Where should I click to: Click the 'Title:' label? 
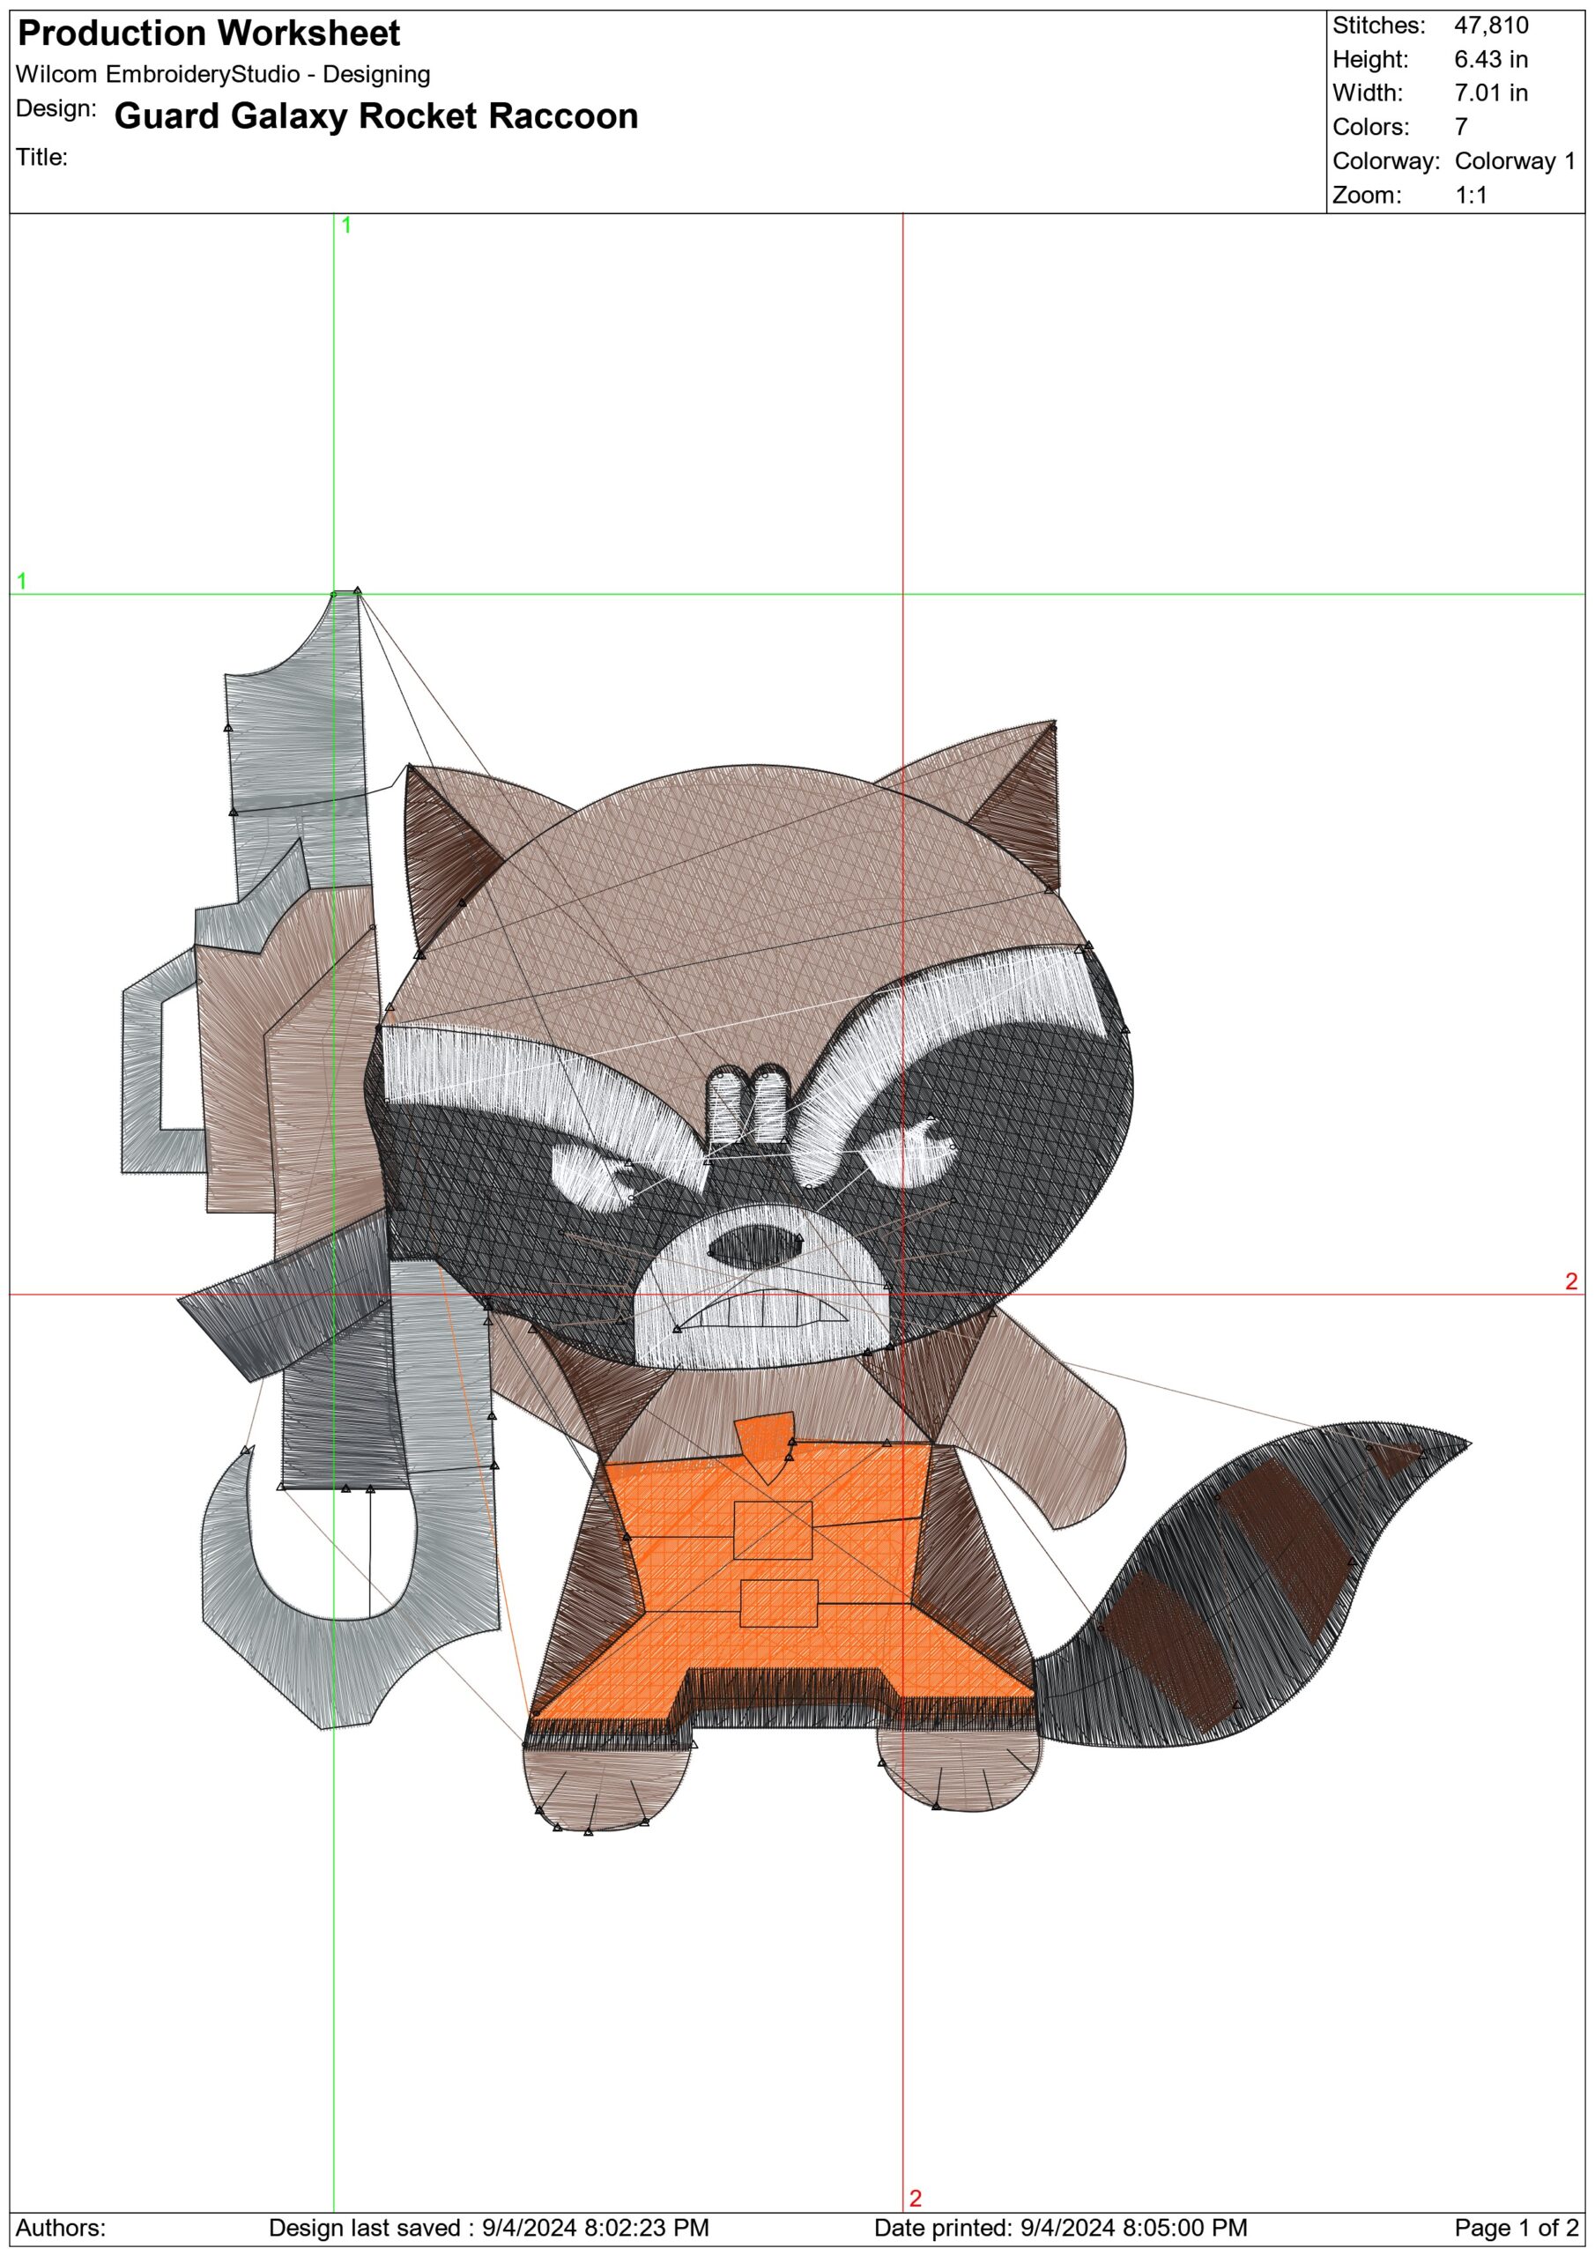pos(42,157)
